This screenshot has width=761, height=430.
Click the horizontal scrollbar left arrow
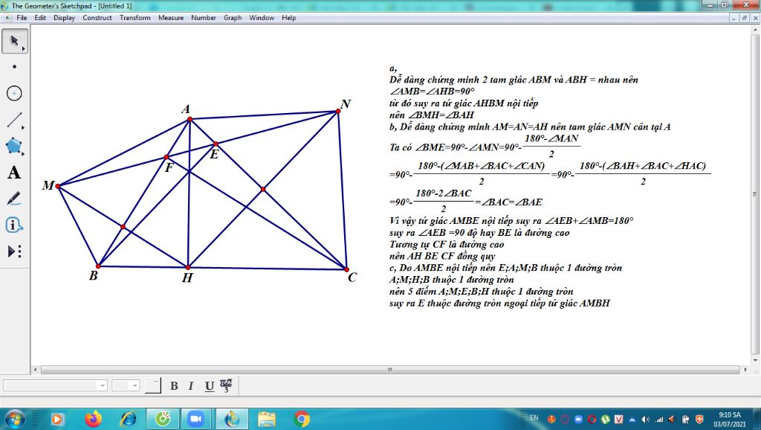click(36, 370)
